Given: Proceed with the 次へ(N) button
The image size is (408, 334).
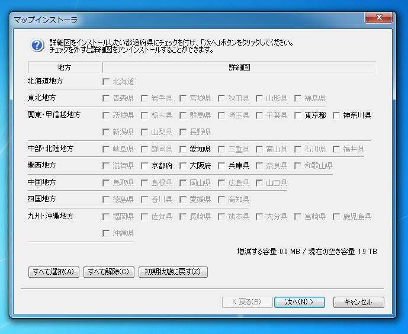Looking at the screenshot, I should tap(300, 302).
